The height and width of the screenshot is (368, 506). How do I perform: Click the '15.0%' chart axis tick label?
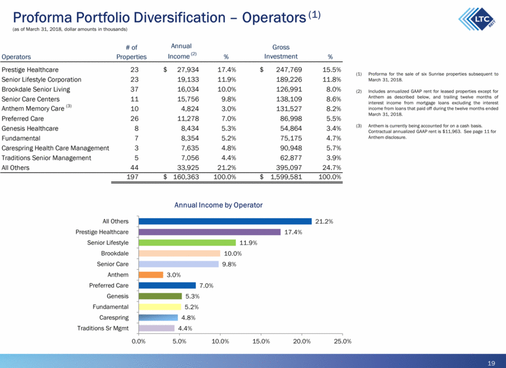point(261,341)
